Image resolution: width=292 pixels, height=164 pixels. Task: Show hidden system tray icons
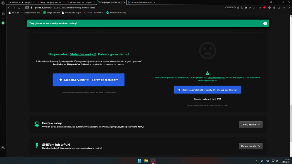[x=257, y=161]
